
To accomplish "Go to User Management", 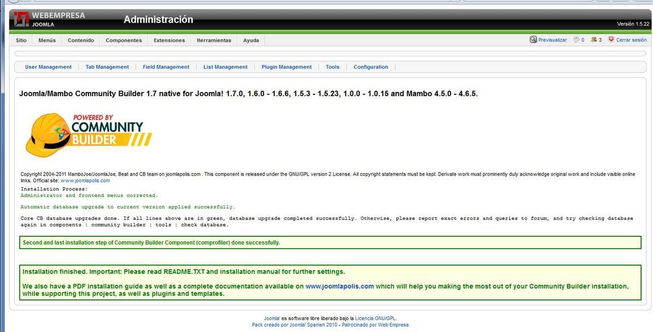I will coord(48,67).
